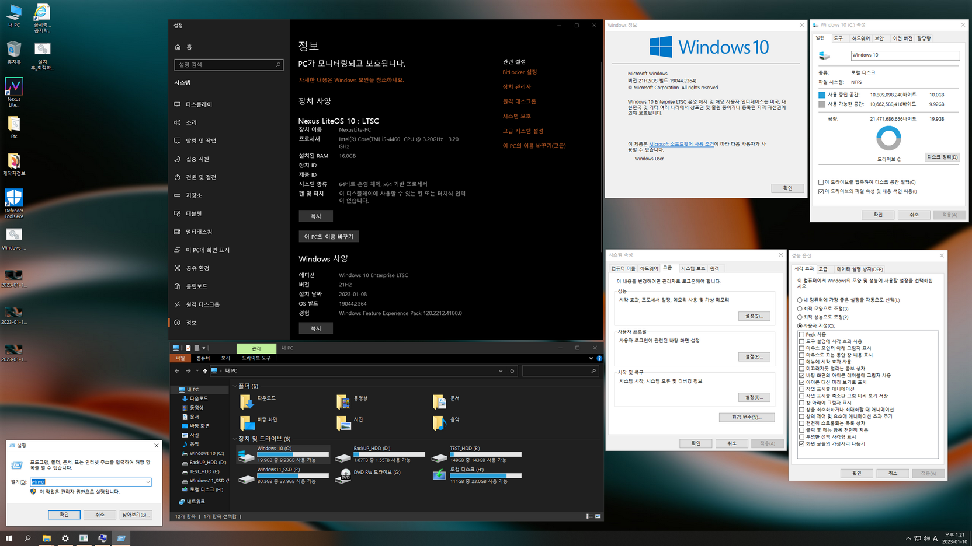Image resolution: width=972 pixels, height=546 pixels.
Task: Open the 제작자정보 desktop icon
Action: click(x=14, y=164)
